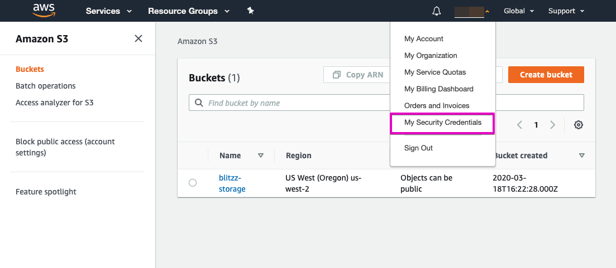Click the search magnifier icon
The width and height of the screenshot is (616, 268).
(199, 103)
